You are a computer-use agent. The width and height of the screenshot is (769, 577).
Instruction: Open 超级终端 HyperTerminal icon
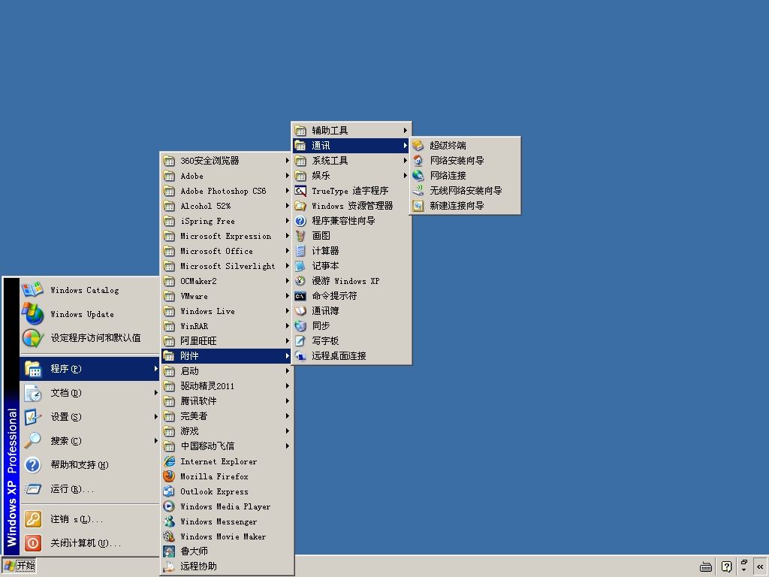[x=418, y=145]
